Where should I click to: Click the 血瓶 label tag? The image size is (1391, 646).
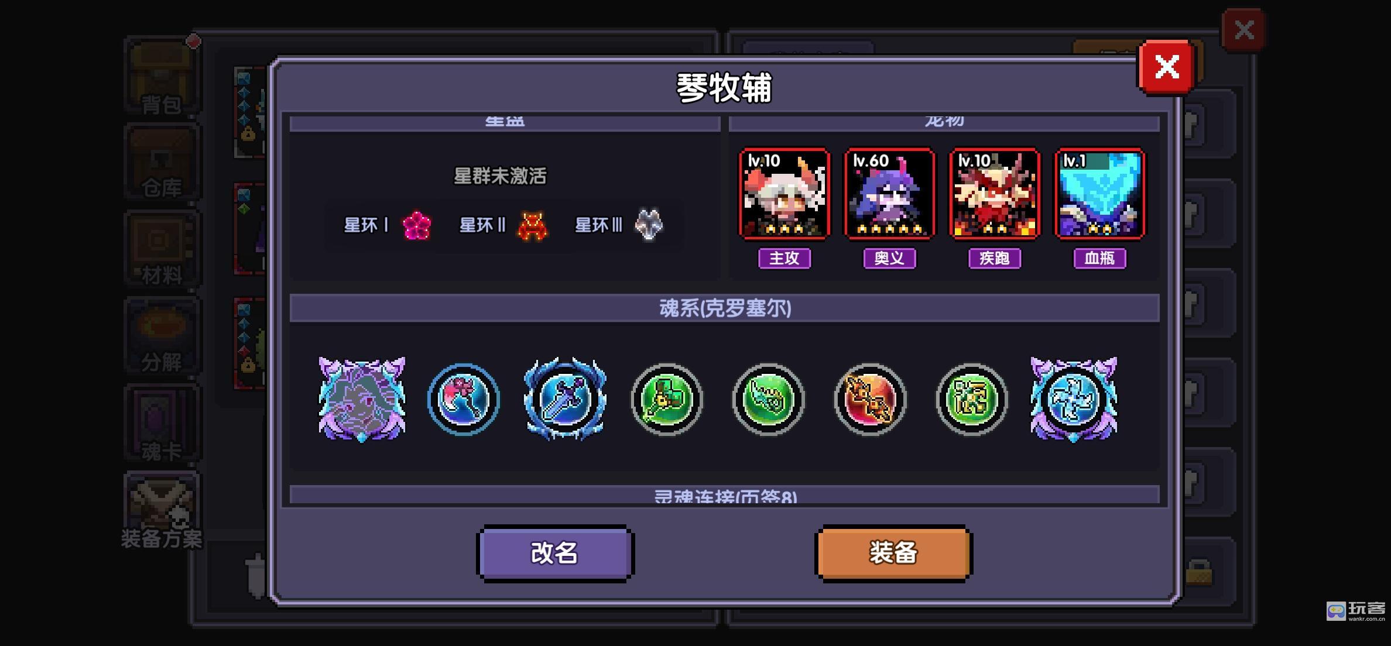pyautogui.click(x=1099, y=258)
